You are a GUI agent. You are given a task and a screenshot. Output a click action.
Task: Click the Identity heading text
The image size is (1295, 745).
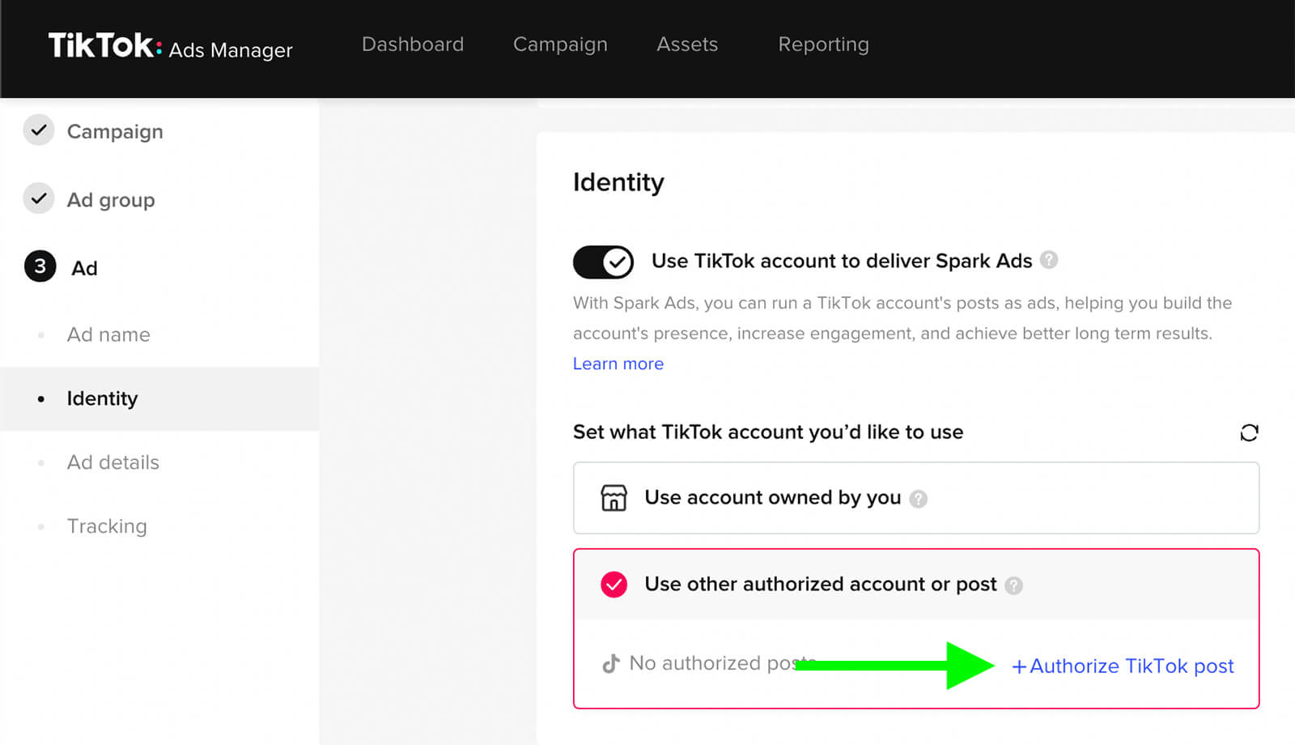pyautogui.click(x=618, y=183)
